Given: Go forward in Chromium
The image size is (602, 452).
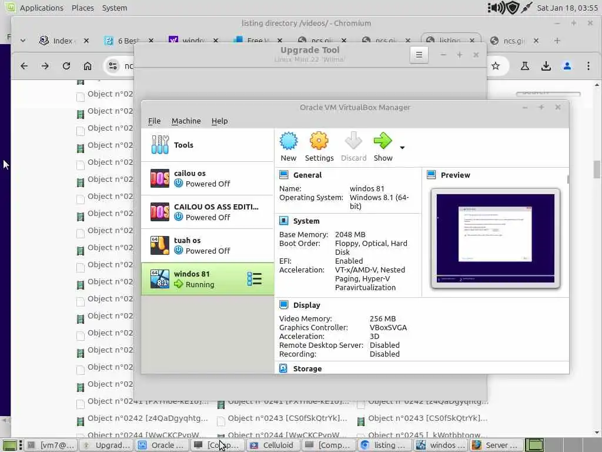Looking at the screenshot, I should click(x=45, y=66).
